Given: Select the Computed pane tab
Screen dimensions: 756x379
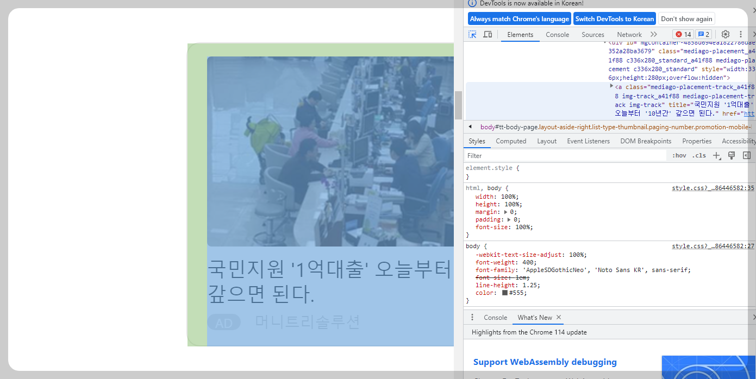Looking at the screenshot, I should [x=511, y=141].
